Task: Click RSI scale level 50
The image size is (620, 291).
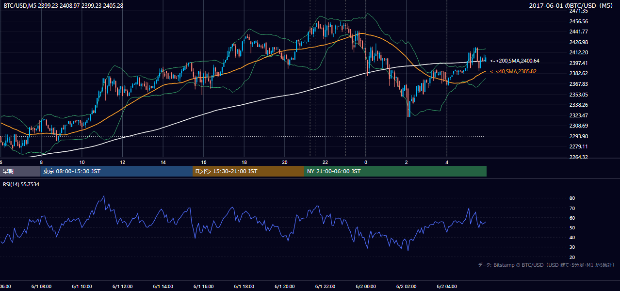Action: tap(572, 227)
